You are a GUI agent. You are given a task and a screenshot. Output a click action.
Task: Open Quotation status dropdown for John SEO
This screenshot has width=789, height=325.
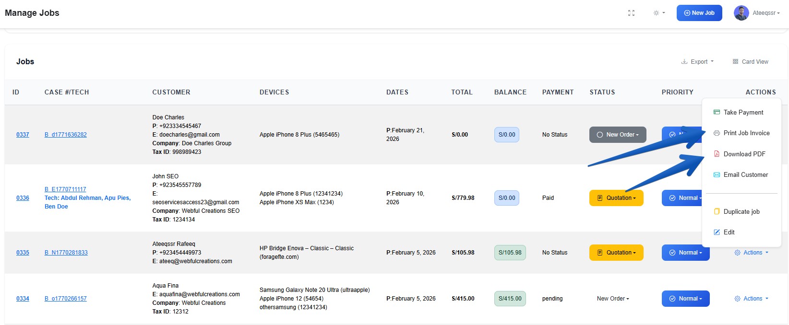click(x=616, y=198)
